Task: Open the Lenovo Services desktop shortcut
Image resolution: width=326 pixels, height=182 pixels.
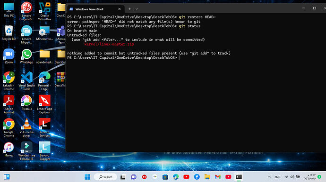Action: pyautogui.click(x=44, y=127)
